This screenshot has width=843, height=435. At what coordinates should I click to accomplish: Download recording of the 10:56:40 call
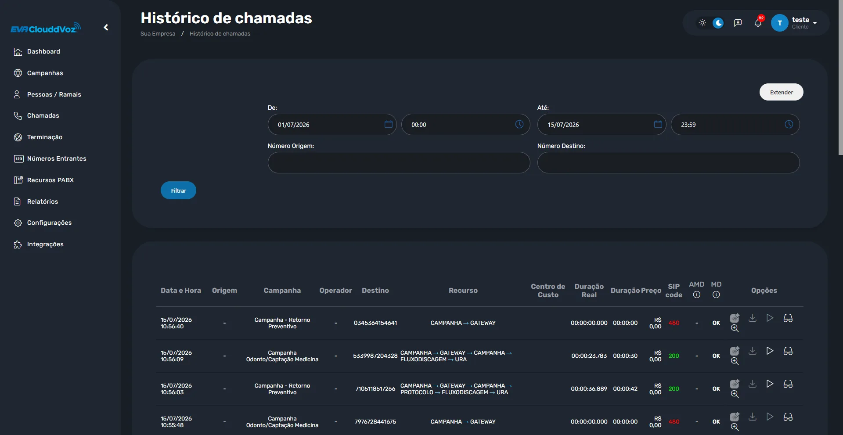753,318
